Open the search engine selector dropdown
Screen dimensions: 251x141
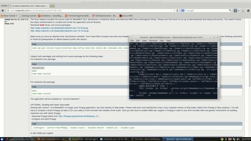(x=184, y=11)
